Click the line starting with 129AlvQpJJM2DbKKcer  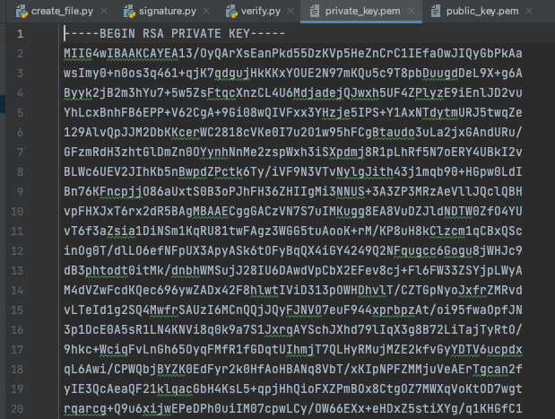[x=292, y=133]
